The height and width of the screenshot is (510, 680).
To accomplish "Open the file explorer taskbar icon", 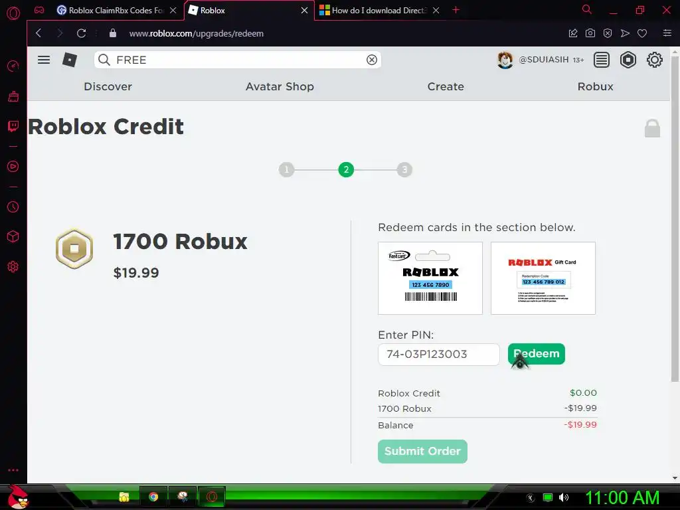I will (124, 497).
